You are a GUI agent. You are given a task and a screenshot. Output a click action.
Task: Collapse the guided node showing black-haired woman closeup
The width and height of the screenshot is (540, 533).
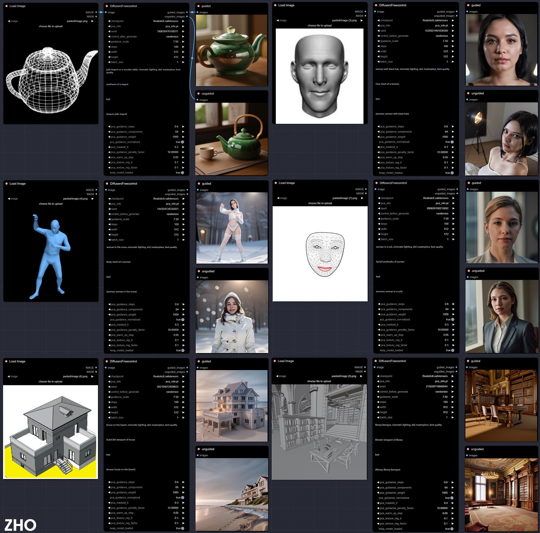click(x=468, y=5)
